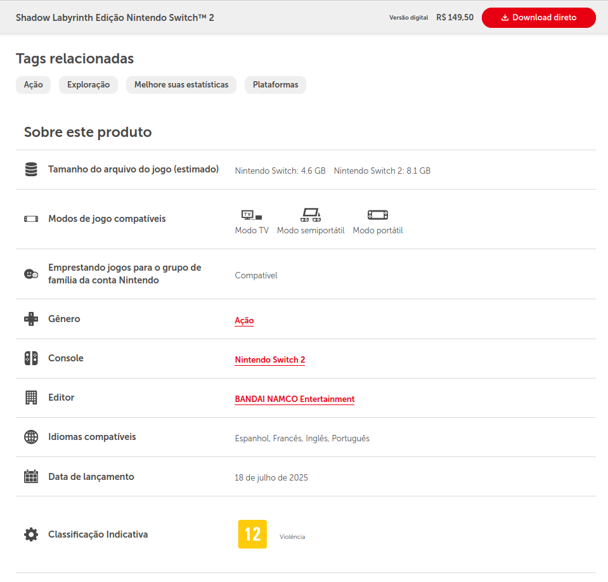Click the Download direto button
This screenshot has height=582, width=608.
coord(539,18)
